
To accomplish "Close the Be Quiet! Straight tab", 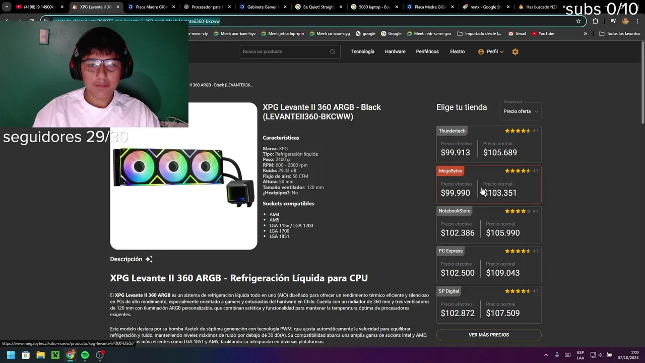I will [x=341, y=7].
